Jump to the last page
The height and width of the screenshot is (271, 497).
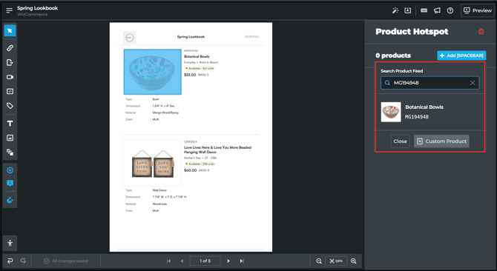coord(242,261)
